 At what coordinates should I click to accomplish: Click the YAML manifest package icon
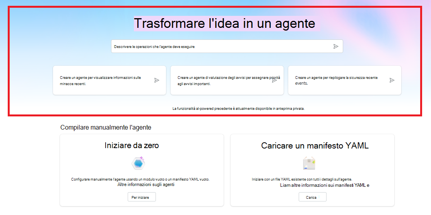tap(309, 164)
